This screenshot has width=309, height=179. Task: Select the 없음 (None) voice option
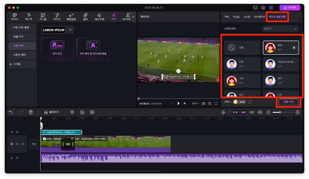click(x=241, y=47)
